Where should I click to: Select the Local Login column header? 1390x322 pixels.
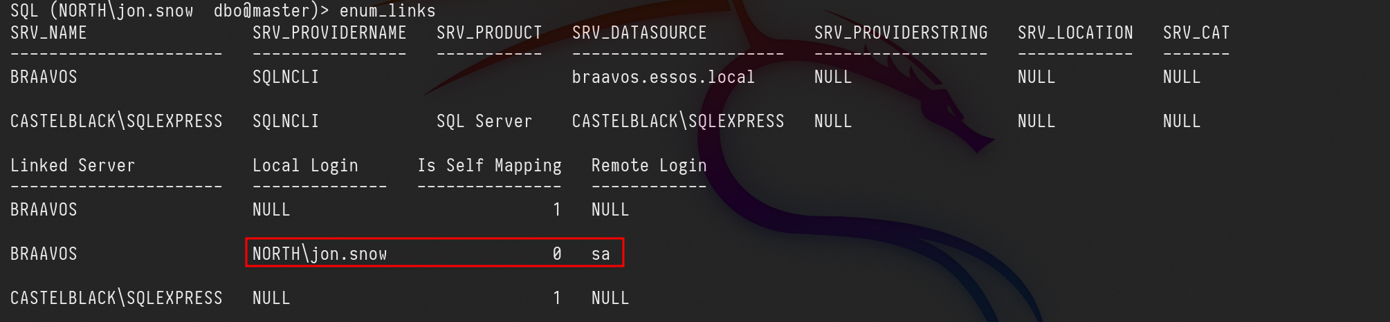305,166
